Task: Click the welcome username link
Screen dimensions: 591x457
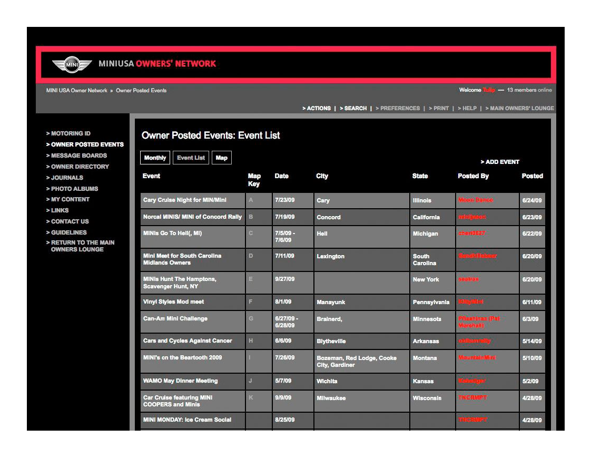Action: (x=489, y=90)
